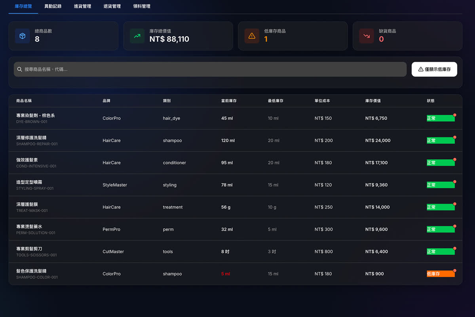
Task: Click the 正常 status badge for TOOLS-SCISSORS-001
Action: pyautogui.click(x=441, y=252)
